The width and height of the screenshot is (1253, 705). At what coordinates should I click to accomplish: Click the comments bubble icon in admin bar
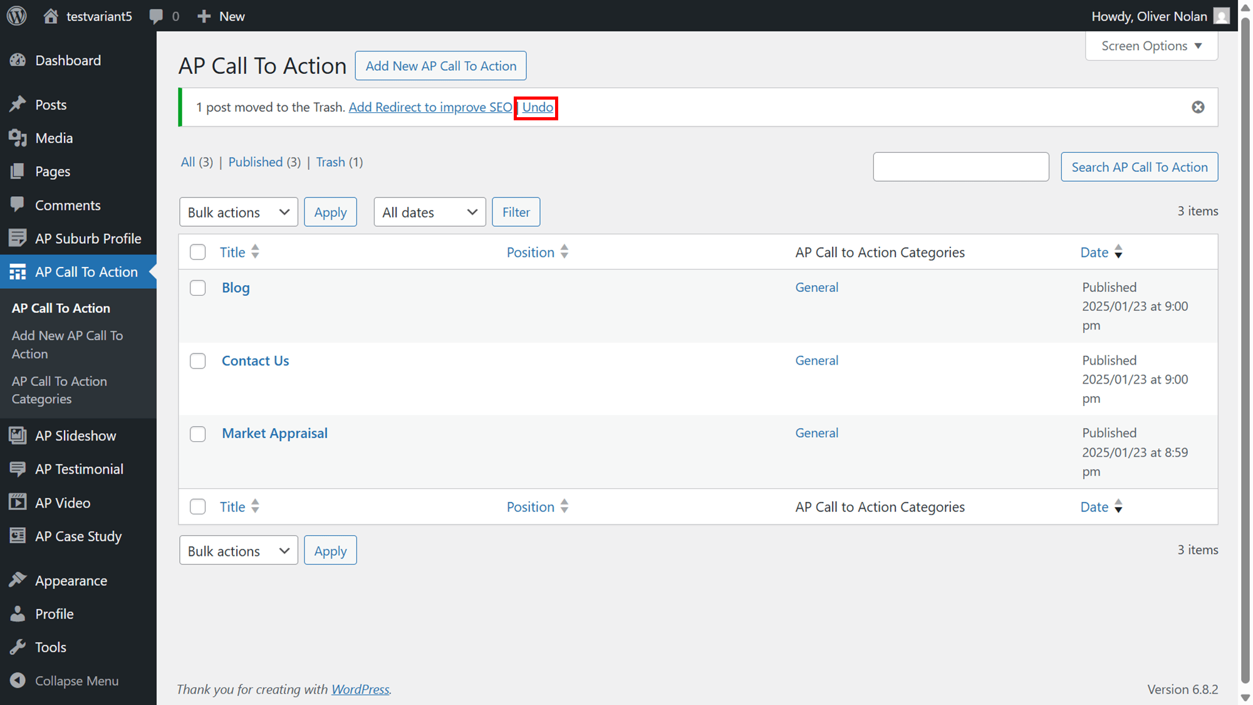(x=156, y=16)
